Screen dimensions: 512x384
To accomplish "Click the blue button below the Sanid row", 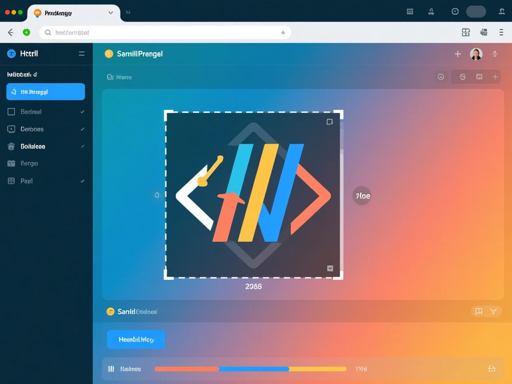I will pos(136,340).
